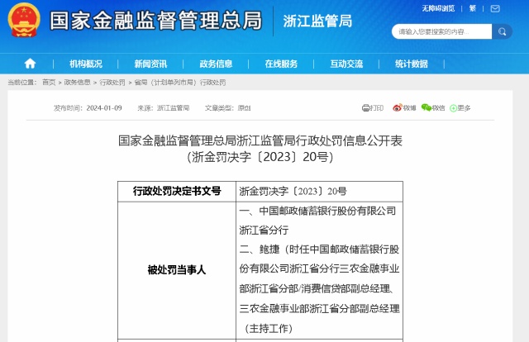Viewport: 529px width, 342px height.
Task: Click the 浙江监管局 header title
Action: [317, 21]
